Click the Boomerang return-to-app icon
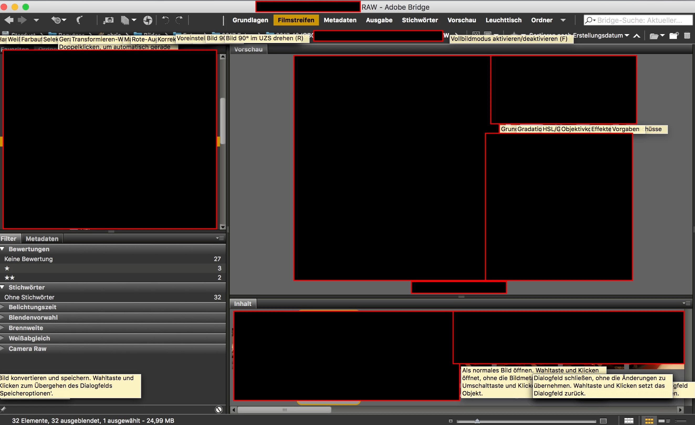The image size is (695, 425). [80, 20]
